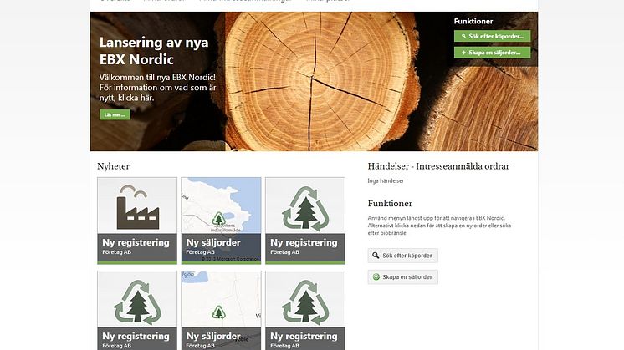Click the 'Nyheter' section heading
The image size is (624, 350).
click(x=114, y=166)
